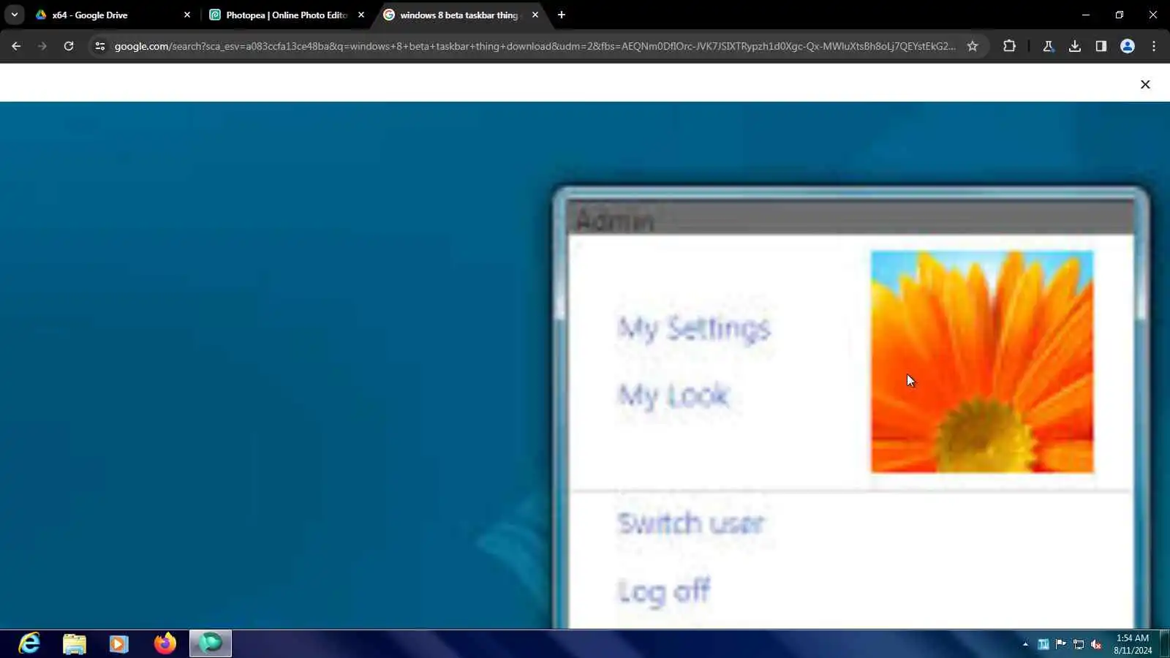The width and height of the screenshot is (1170, 658).
Task: Open the Chrome profile avatar
Action: [x=1128, y=46]
